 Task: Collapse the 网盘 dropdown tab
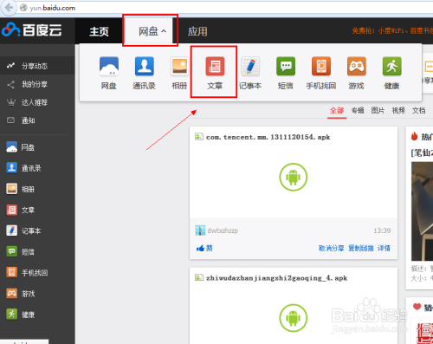tap(150, 31)
